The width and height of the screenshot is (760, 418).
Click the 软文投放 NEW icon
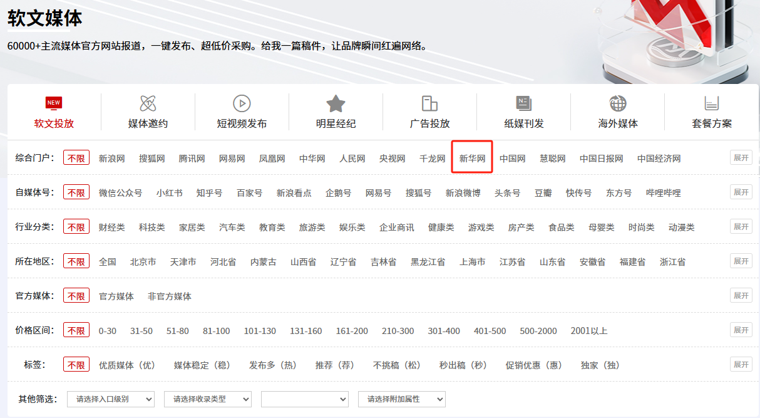click(x=54, y=103)
